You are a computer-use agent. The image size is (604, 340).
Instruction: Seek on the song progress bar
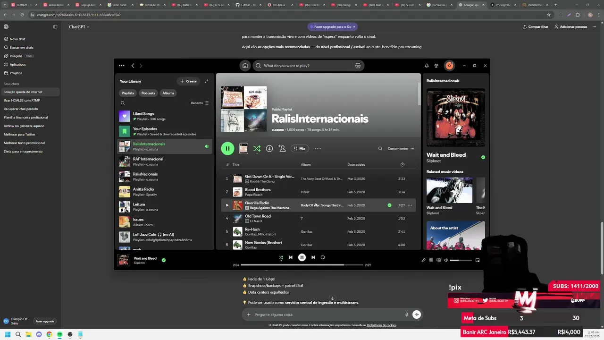tap(302, 265)
